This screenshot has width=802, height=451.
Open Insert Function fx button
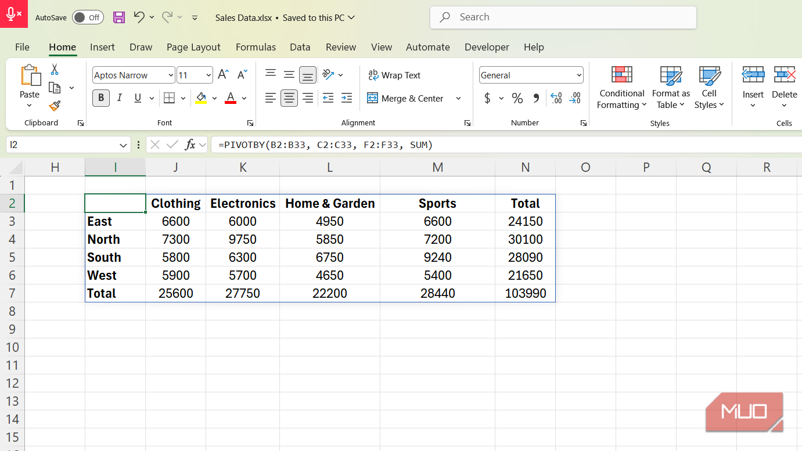click(x=190, y=145)
